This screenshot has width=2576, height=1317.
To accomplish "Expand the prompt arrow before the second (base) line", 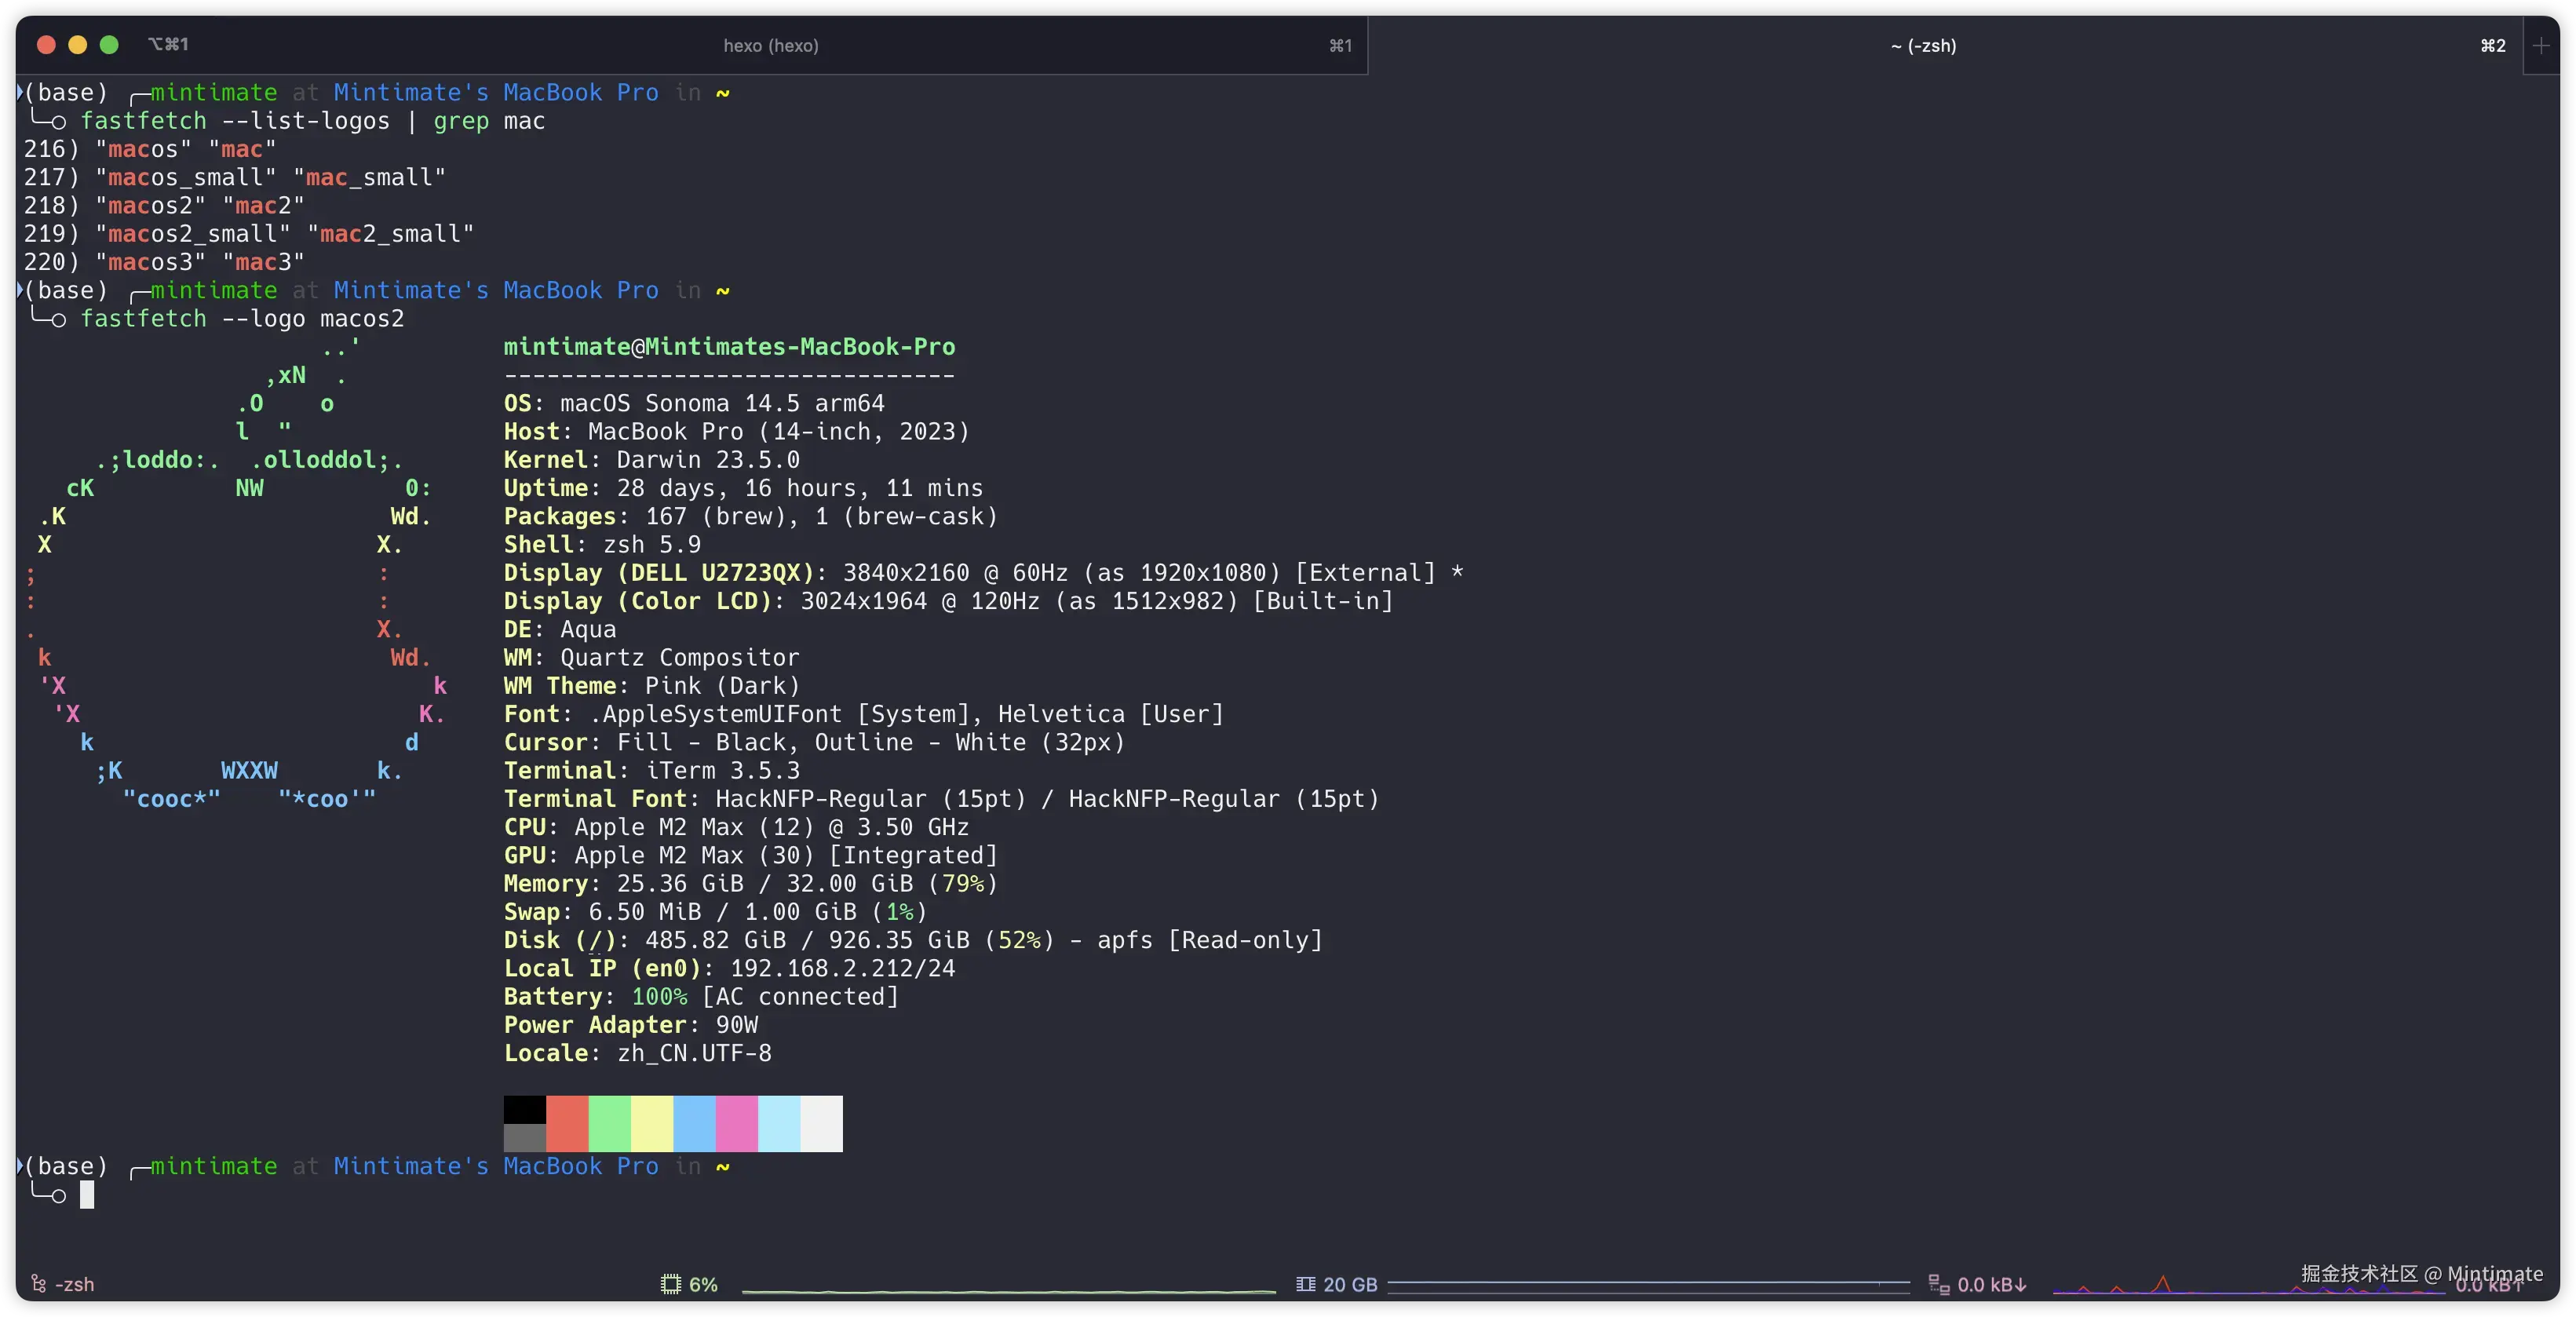I will pos(18,290).
